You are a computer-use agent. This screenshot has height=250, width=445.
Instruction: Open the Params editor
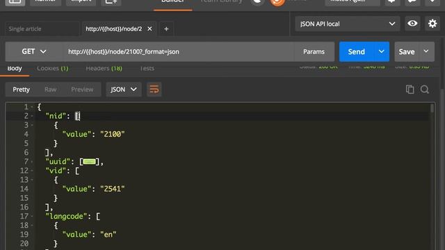click(314, 51)
